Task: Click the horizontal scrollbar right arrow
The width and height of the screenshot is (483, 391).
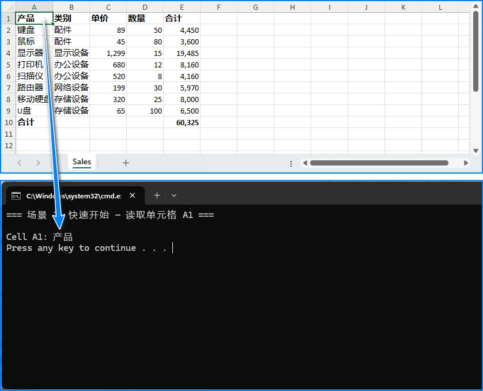Action: [466, 163]
